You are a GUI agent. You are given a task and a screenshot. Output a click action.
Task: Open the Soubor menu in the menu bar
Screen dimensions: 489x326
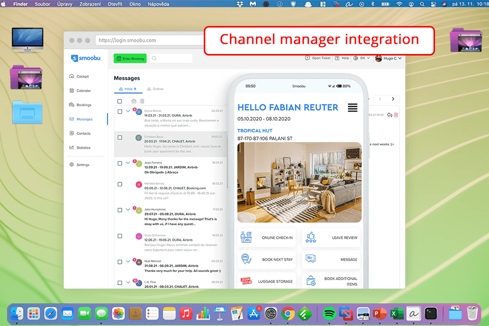pyautogui.click(x=42, y=4)
